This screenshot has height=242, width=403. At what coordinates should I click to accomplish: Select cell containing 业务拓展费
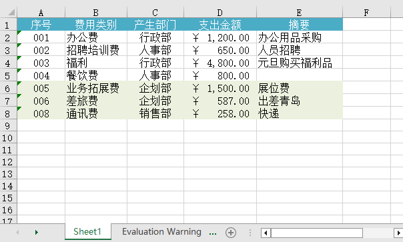coord(96,89)
